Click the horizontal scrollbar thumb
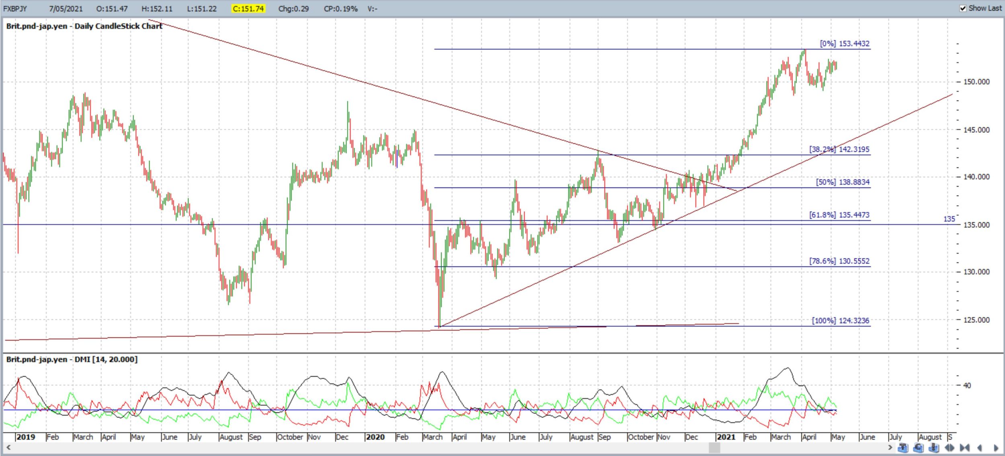This screenshot has width=1005, height=456. click(x=714, y=447)
